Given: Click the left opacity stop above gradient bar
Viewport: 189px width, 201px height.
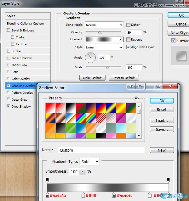Looking at the screenshot, I should 48,180.
